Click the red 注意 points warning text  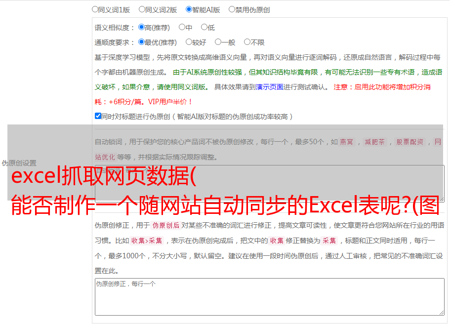click(x=263, y=94)
